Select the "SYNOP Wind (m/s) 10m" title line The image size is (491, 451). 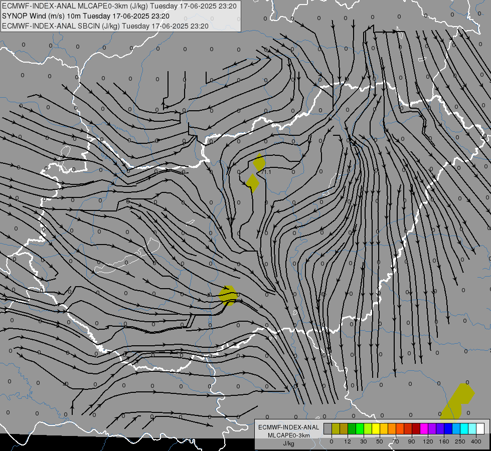click(x=85, y=16)
